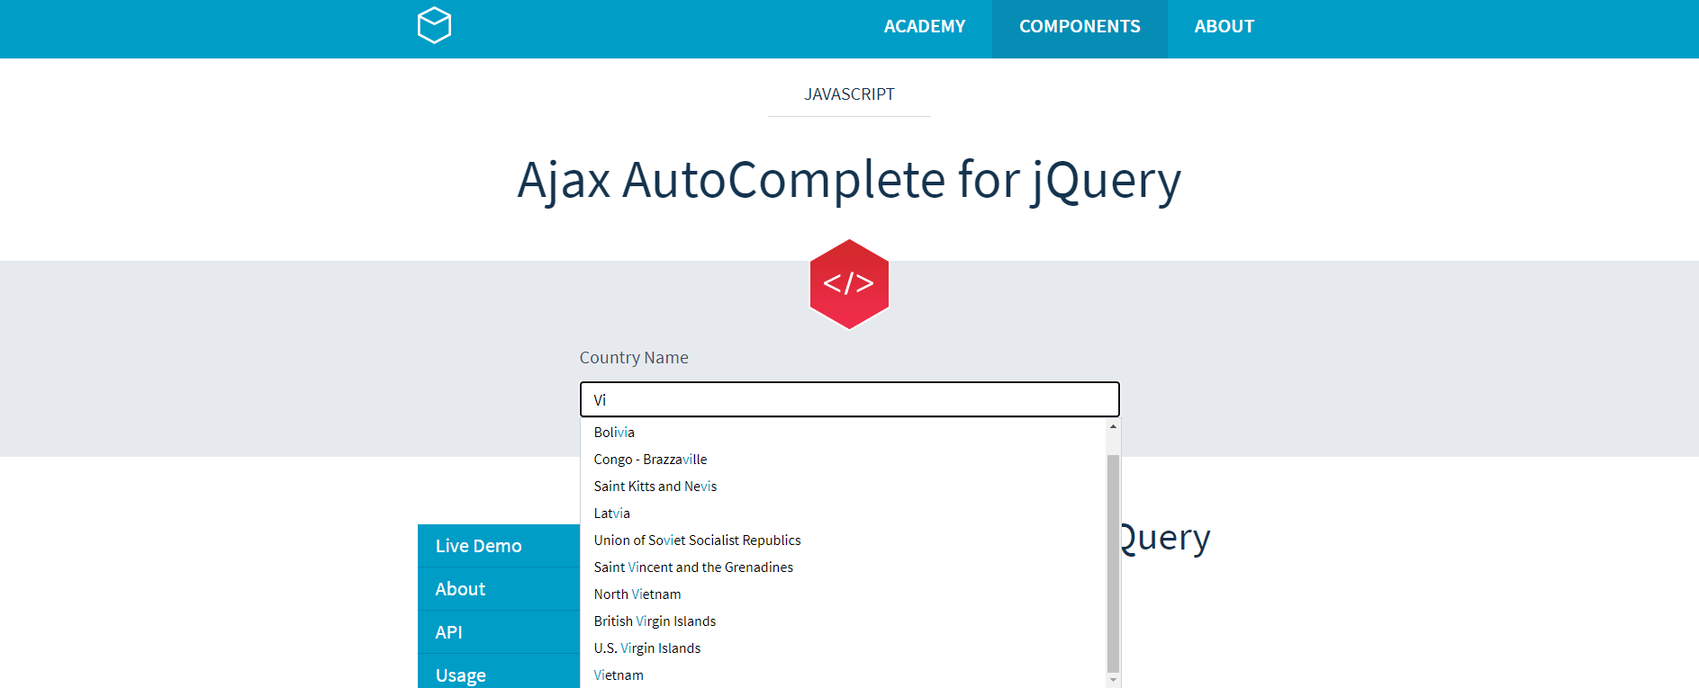Pick British Virgin Islands suggestion
The image size is (1699, 688).
[843, 621]
